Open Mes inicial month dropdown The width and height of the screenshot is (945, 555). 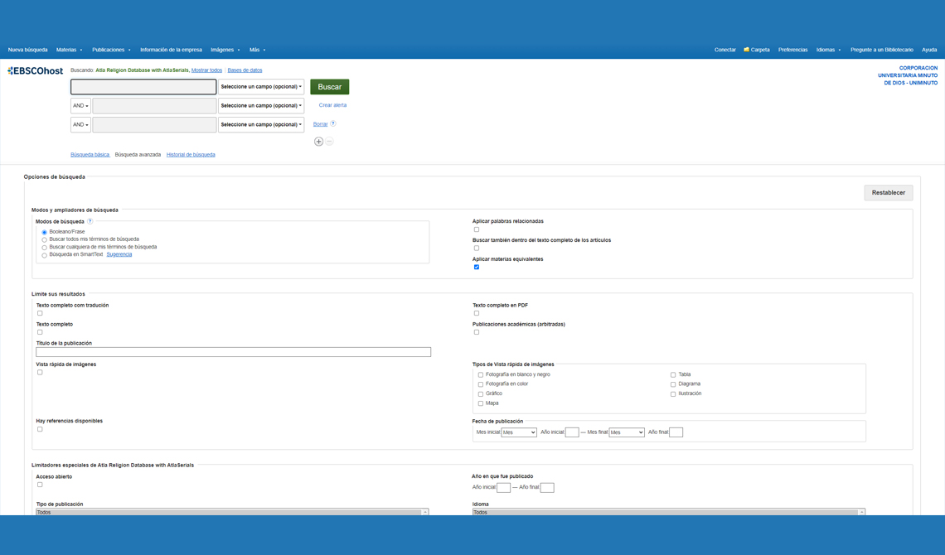519,432
